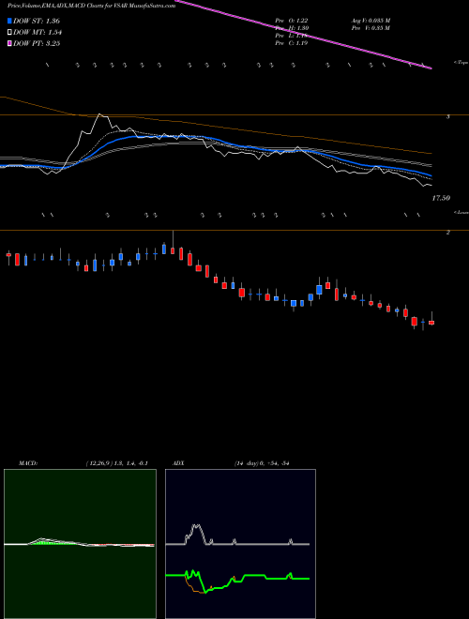Click the last red candlestick at the chart's right end
The height and width of the screenshot is (619, 469).
431,323
